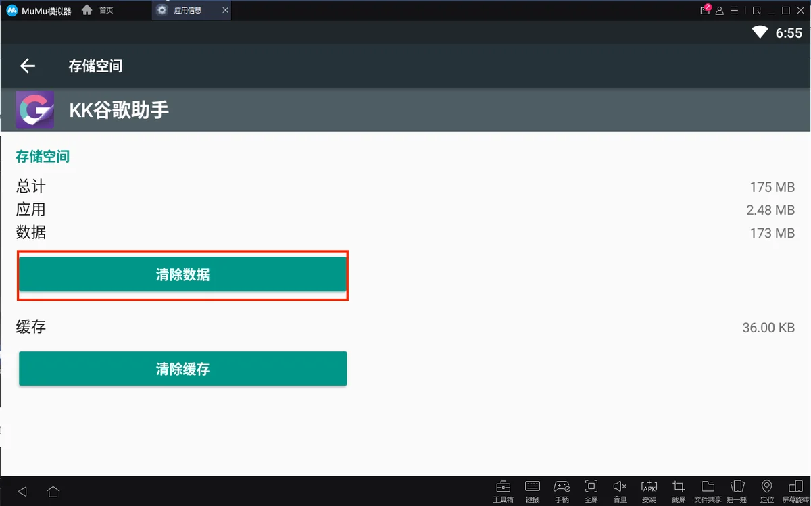Image resolution: width=811 pixels, height=506 pixels.
Task: Open the MuMu message inbox icon
Action: 706,10
